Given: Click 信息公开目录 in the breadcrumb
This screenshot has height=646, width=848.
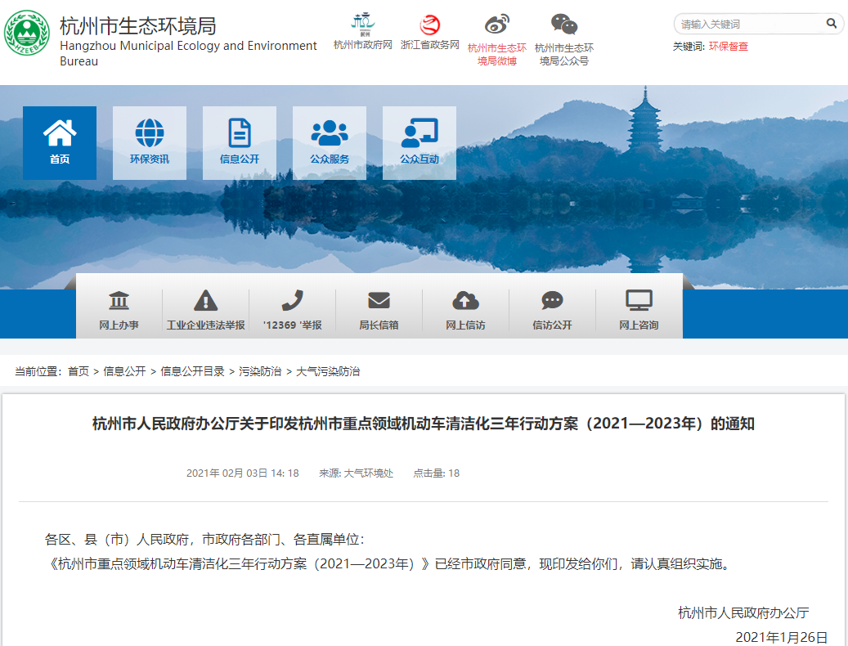Looking at the screenshot, I should click(x=192, y=371).
